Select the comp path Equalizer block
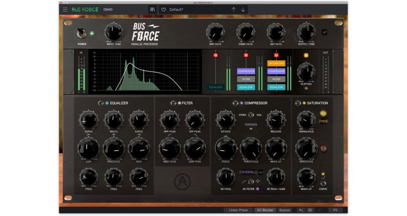This screenshot has height=216, width=407. [246, 87]
